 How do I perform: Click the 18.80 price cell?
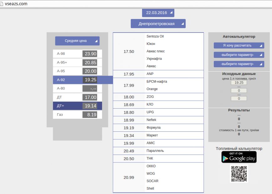click(x=129, y=112)
